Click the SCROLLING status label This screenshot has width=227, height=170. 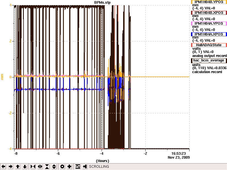(x=99, y=167)
